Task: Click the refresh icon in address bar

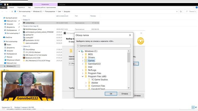Action: tap(181, 11)
